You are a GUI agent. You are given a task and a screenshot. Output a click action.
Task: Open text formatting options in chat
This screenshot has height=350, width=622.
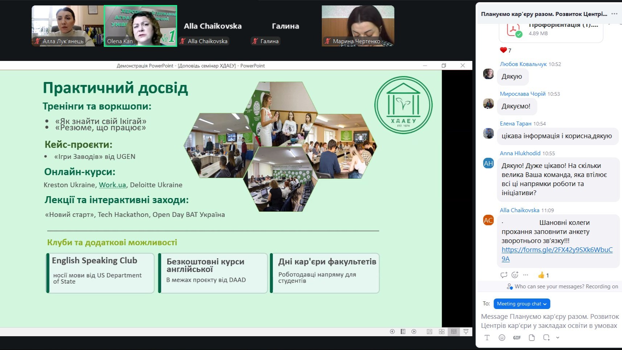point(487,338)
